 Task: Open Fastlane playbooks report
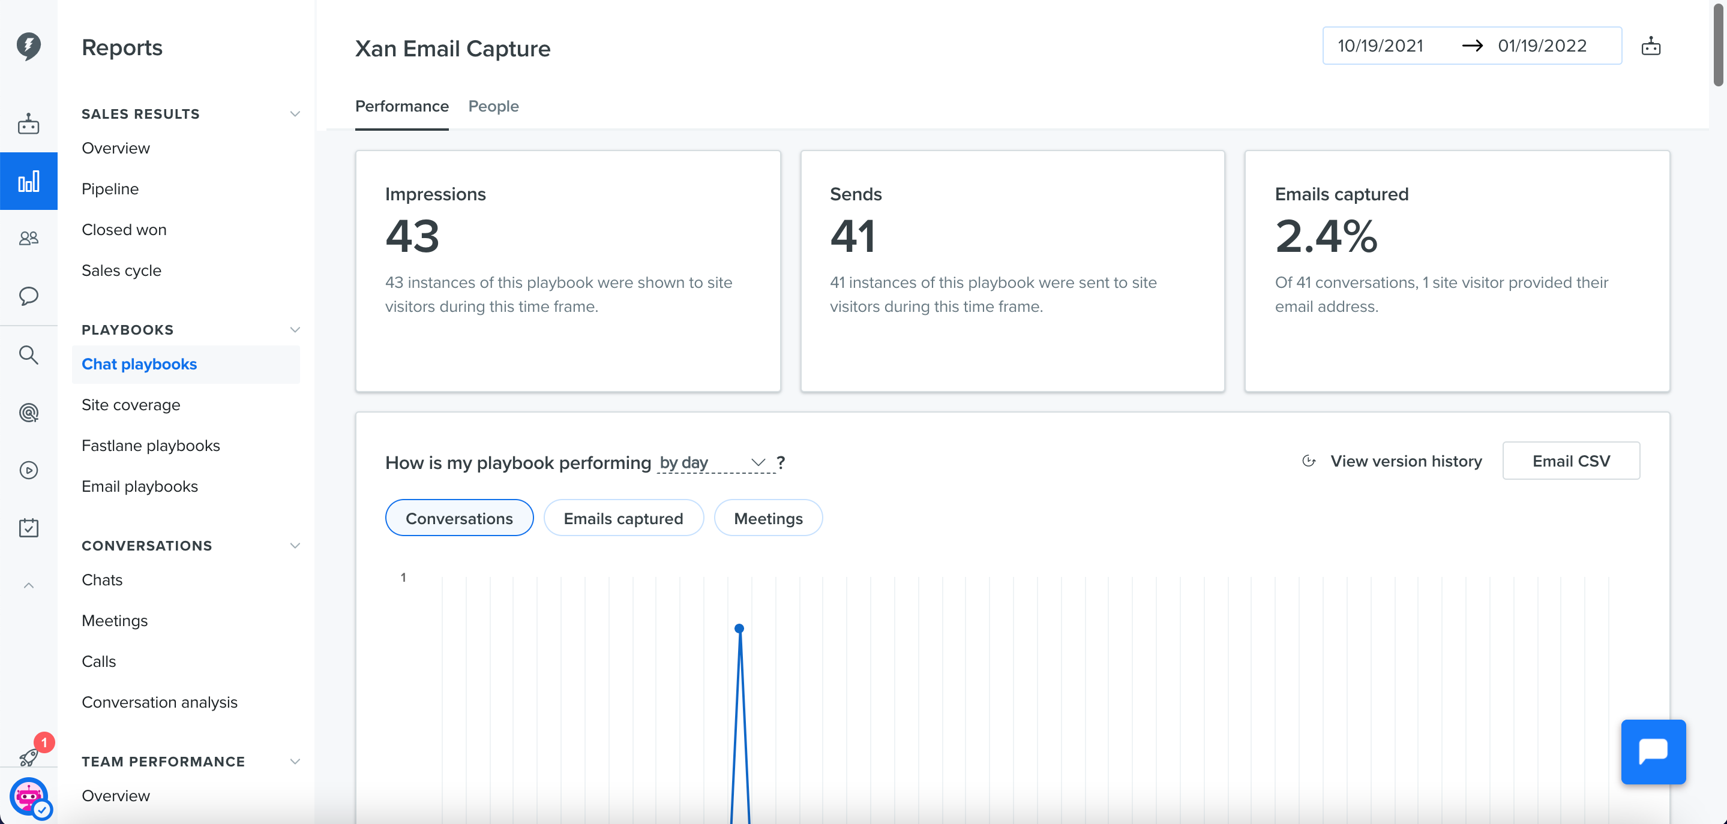pos(151,446)
